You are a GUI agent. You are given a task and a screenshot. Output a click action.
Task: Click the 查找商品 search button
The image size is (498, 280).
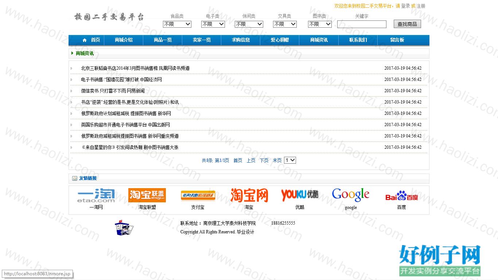pos(407,24)
